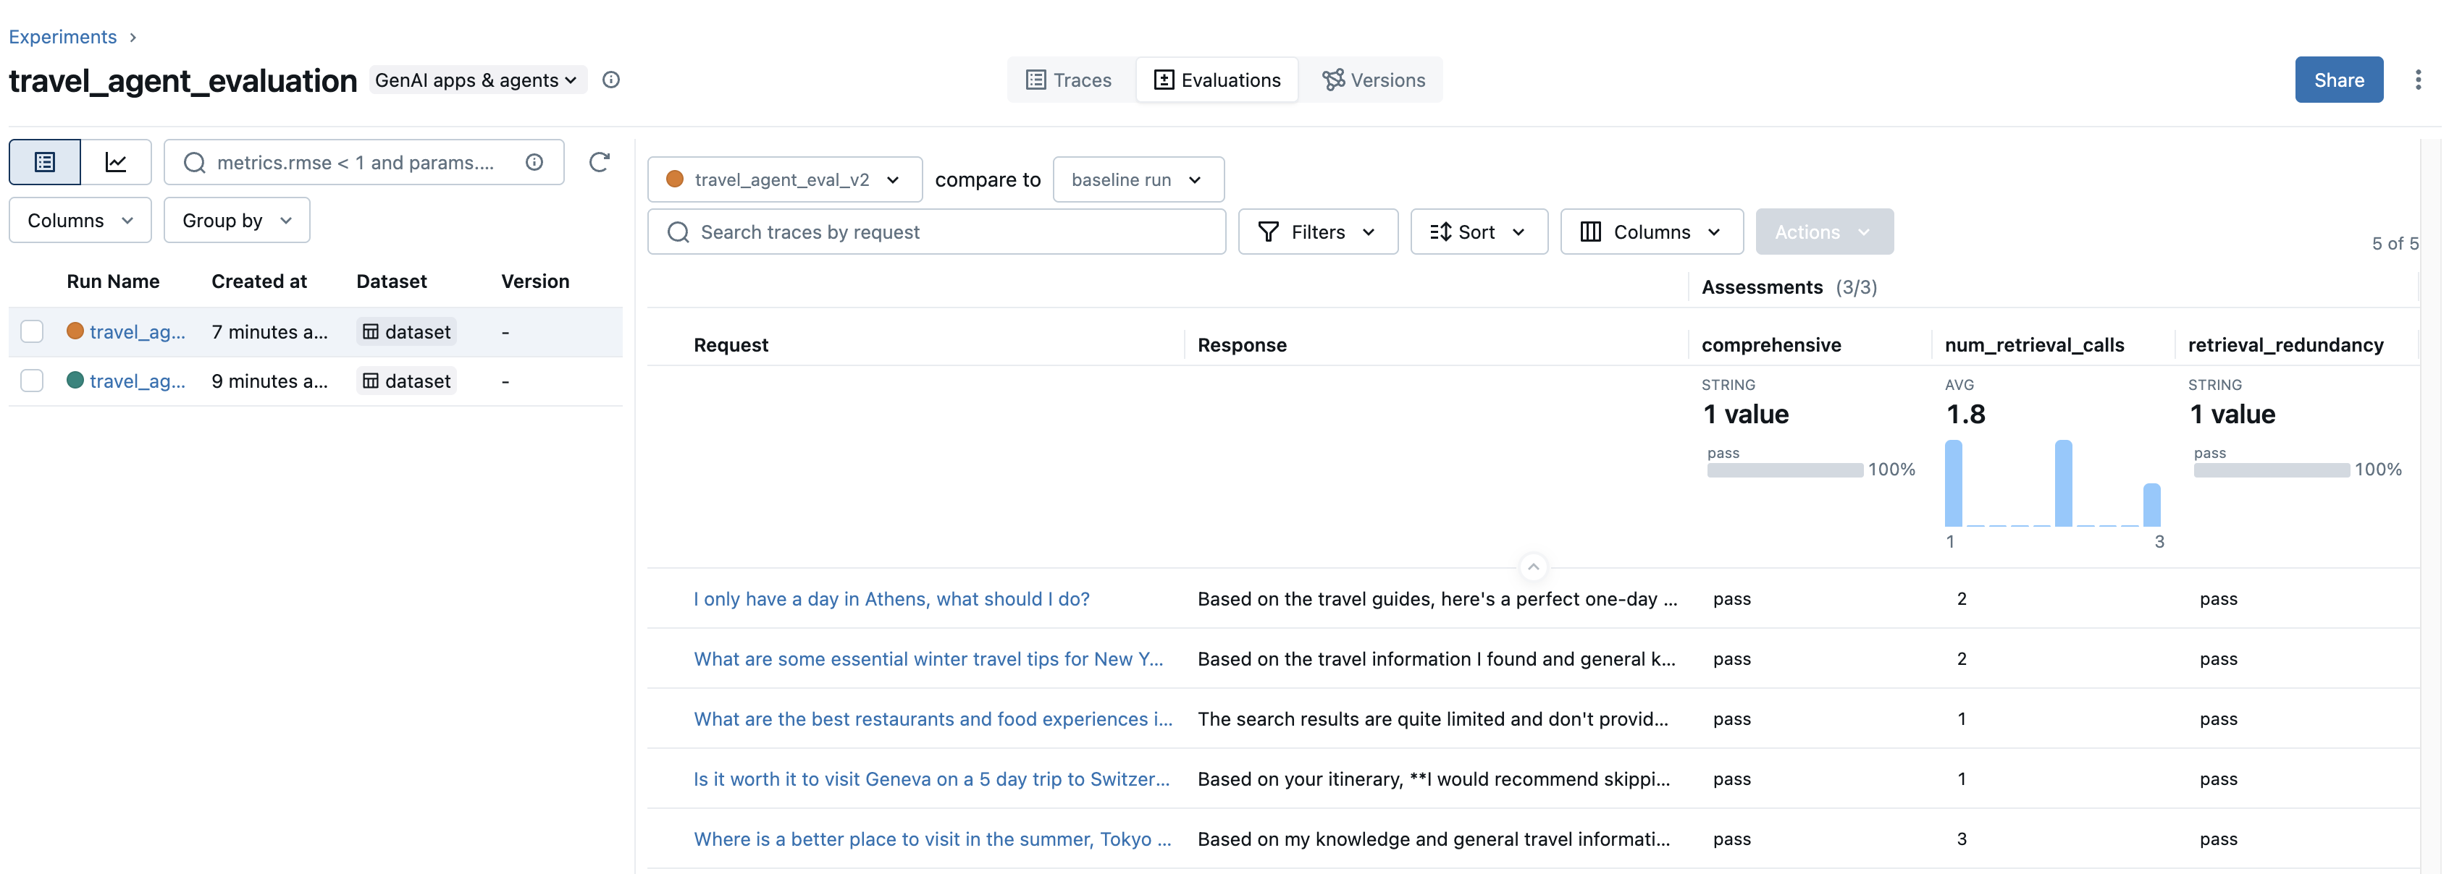Click the Filters funnel icon

point(1270,231)
